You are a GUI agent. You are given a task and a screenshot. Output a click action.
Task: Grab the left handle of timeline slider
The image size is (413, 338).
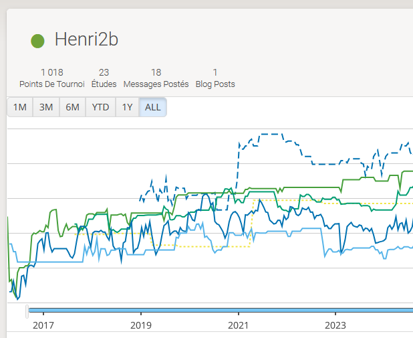tap(27, 311)
